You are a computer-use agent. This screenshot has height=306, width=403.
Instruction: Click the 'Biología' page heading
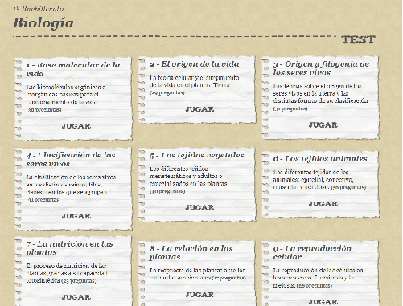pyautogui.click(x=43, y=23)
